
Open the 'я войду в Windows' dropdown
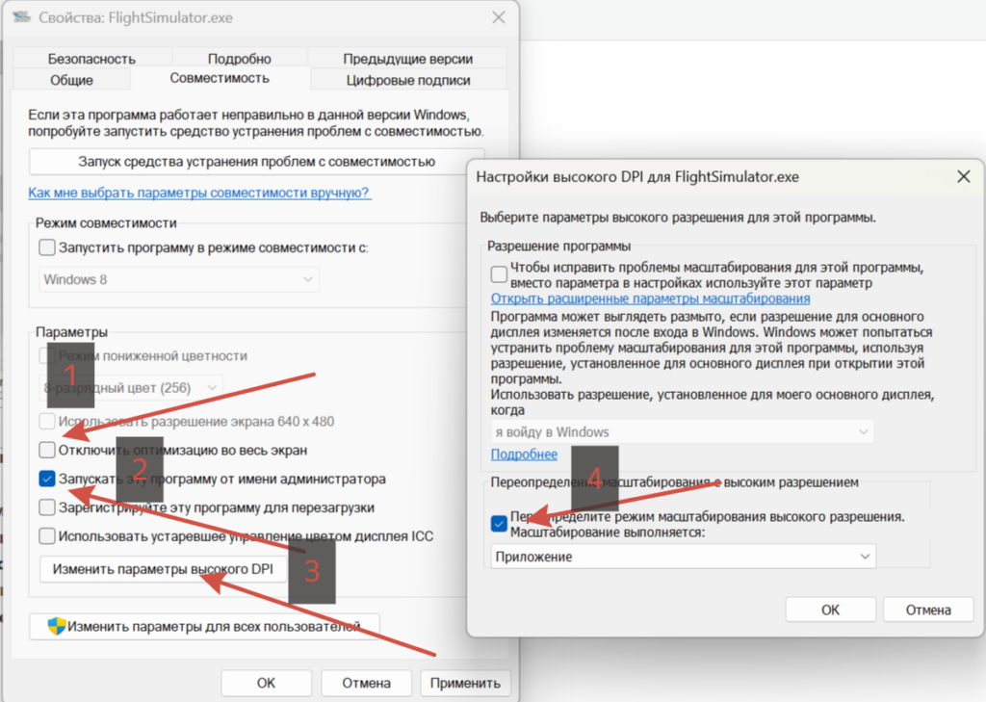[682, 432]
